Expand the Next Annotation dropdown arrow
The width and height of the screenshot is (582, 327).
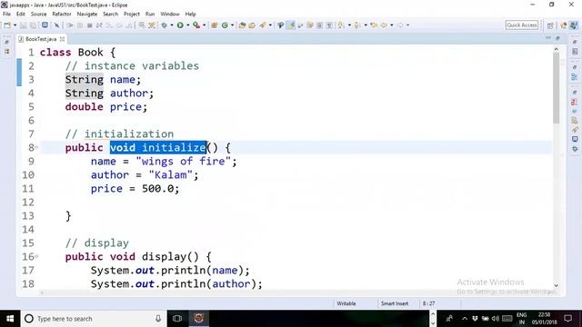coord(349,25)
